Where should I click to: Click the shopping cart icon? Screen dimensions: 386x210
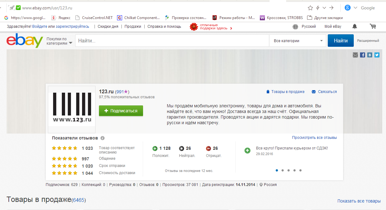pyautogui.click(x=373, y=27)
